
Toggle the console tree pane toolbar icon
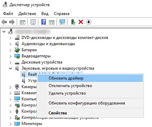click(23, 22)
